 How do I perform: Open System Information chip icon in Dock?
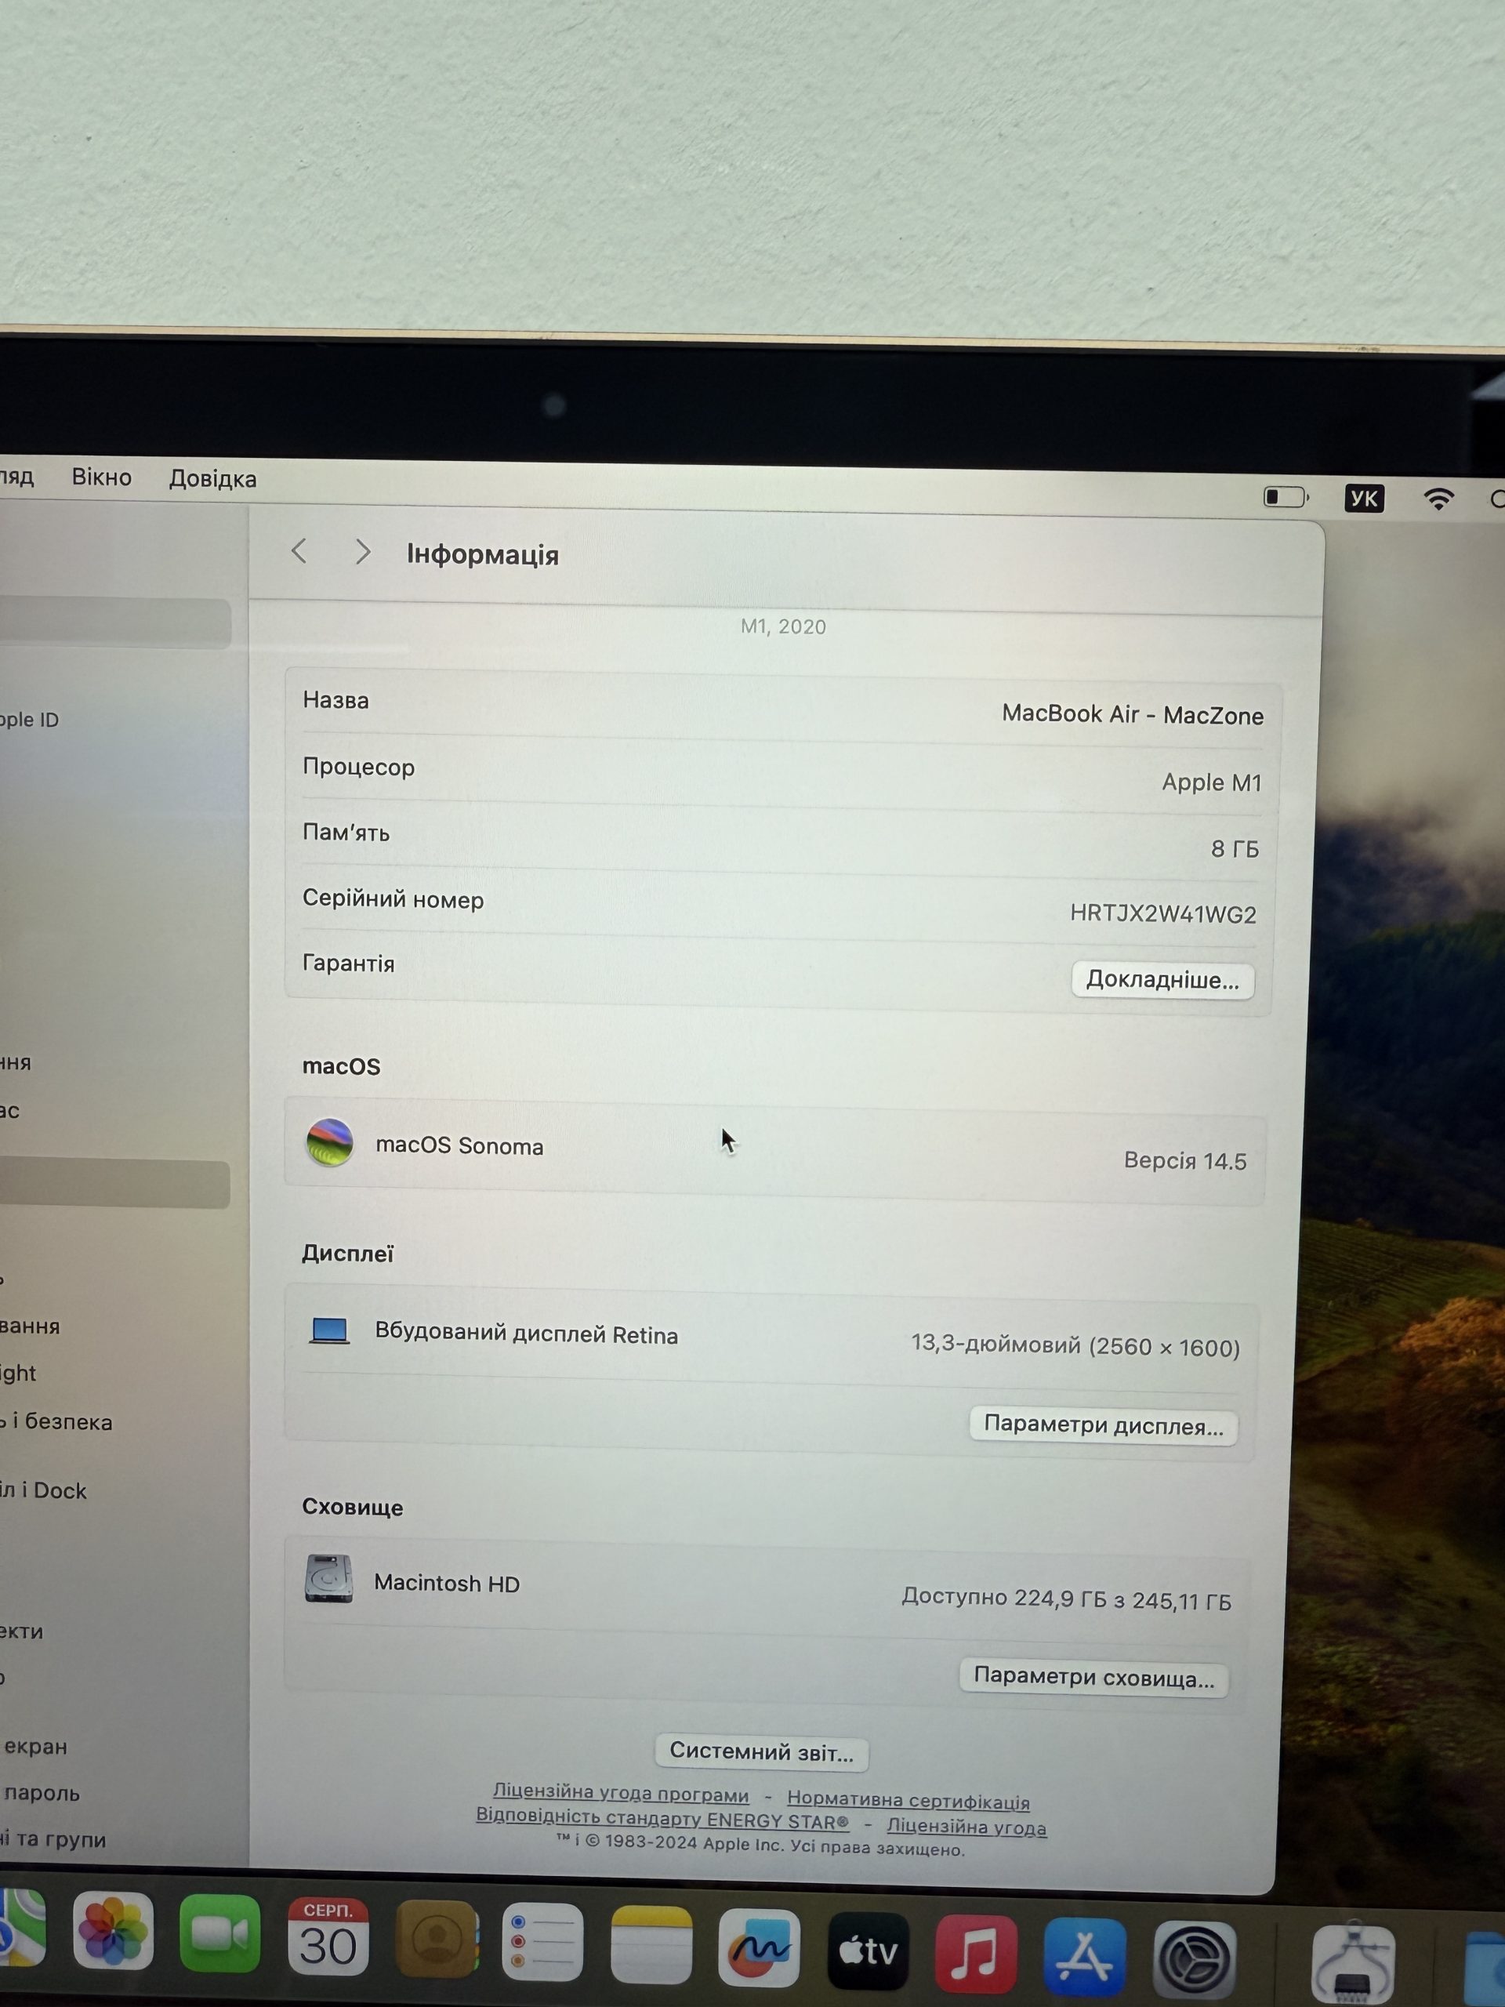(1354, 1965)
